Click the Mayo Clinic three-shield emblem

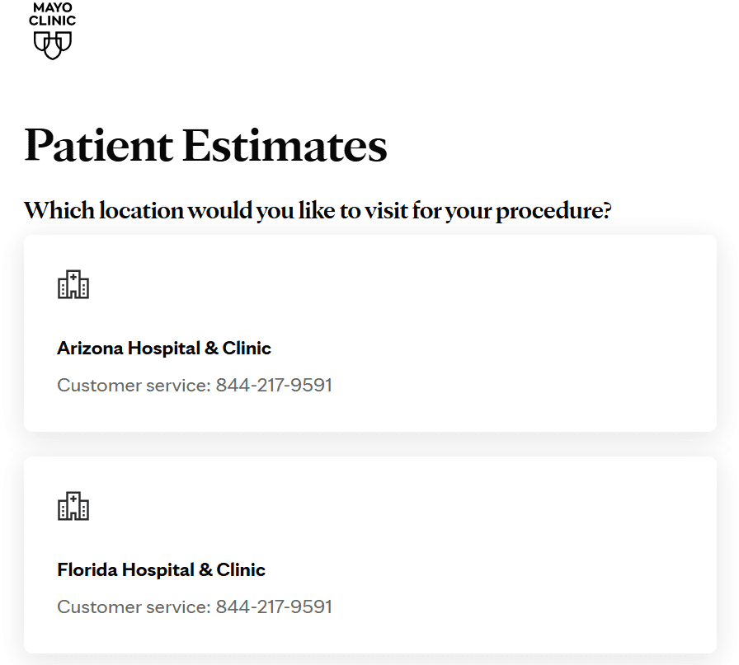pos(53,44)
